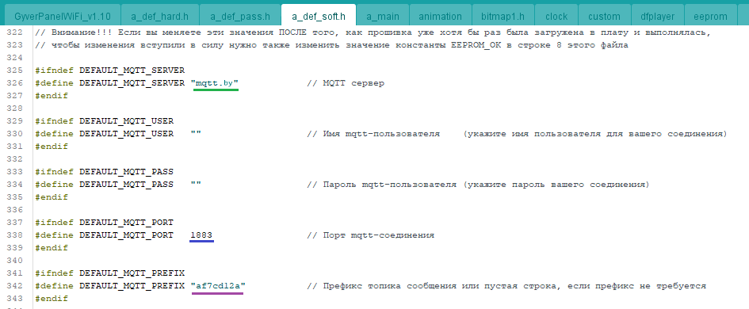Click the "// MQTT сервер" comment
749x309 pixels.
coord(346,83)
